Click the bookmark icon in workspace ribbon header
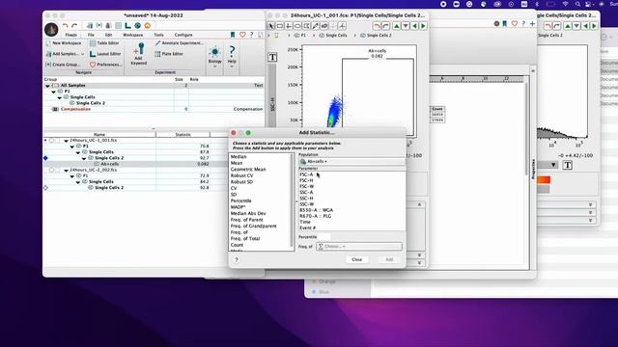Viewport: 618px width, 347px height. point(233,35)
